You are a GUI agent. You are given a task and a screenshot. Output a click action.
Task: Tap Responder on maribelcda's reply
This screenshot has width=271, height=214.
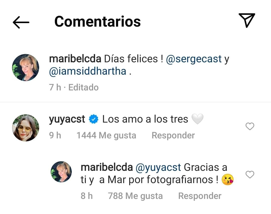(199, 196)
